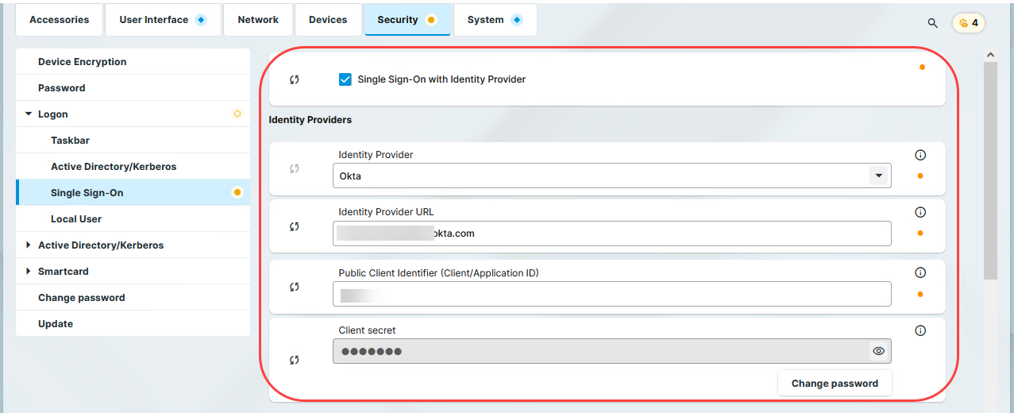
Task: Show info tooltip for Identity Provider URL
Action: [x=920, y=212]
